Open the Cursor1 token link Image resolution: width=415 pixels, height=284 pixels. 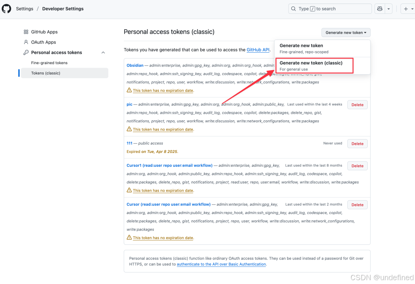[x=169, y=165]
